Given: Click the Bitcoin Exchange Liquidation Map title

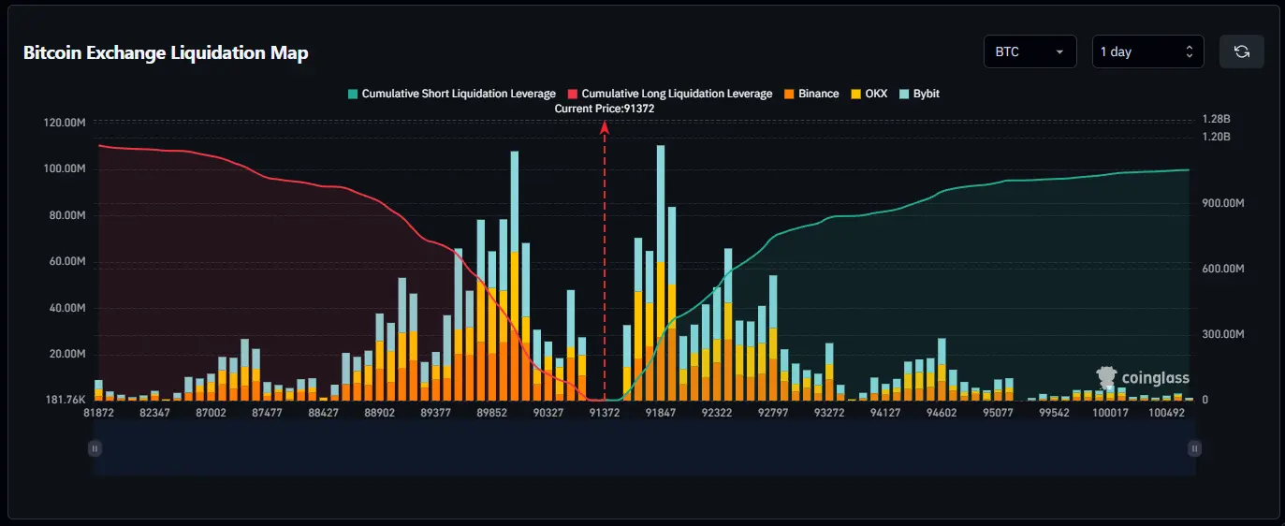Looking at the screenshot, I should point(166,52).
